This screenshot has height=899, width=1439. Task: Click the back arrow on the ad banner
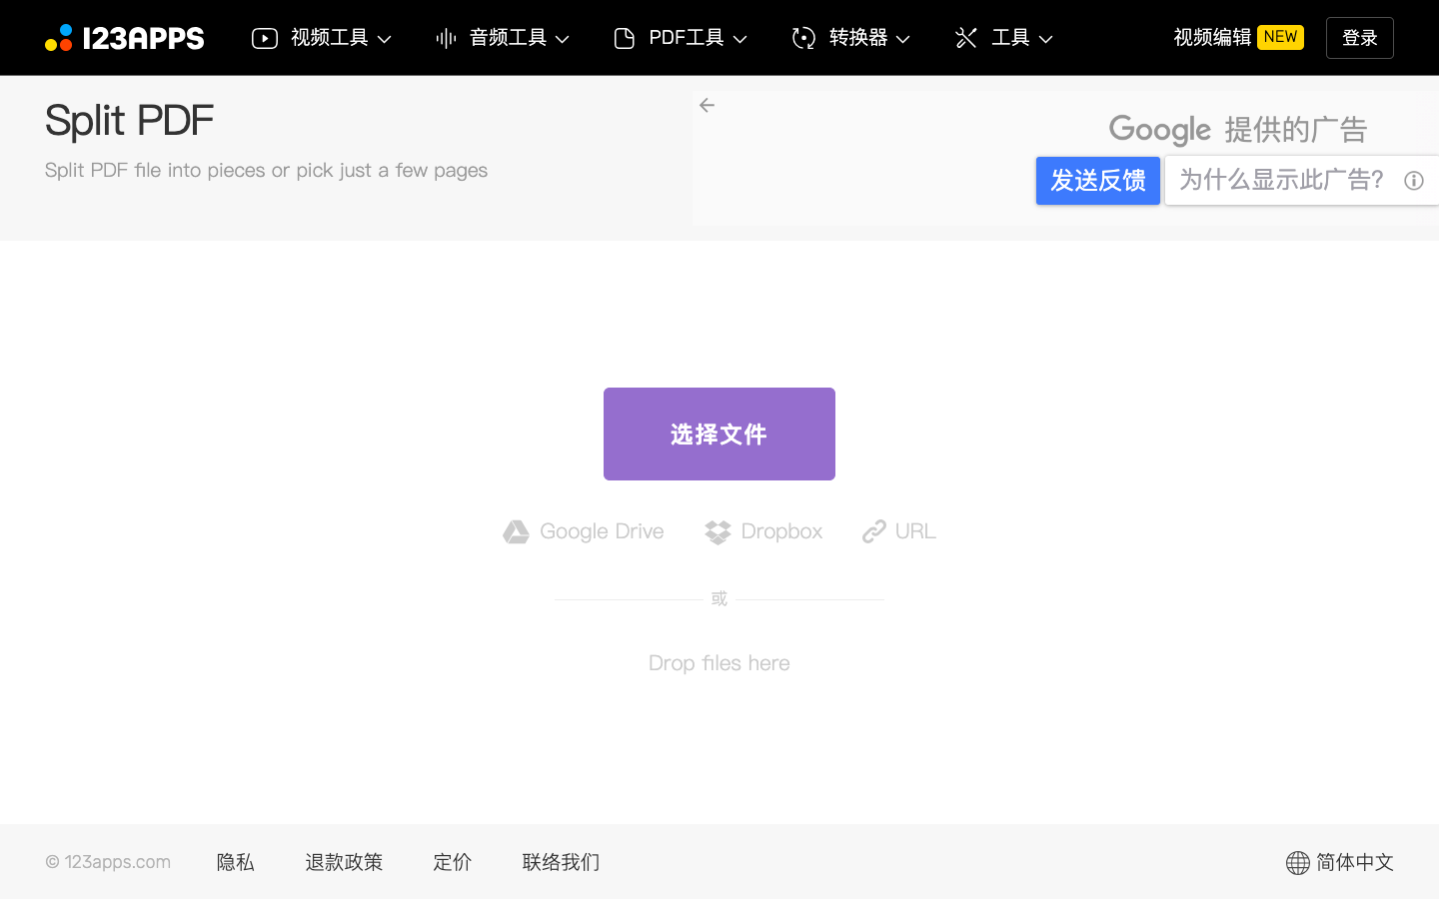[x=707, y=104]
